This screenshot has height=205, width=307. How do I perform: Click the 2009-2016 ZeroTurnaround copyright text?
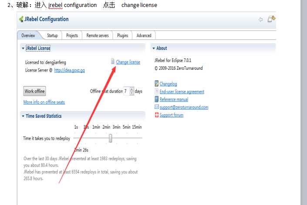(179, 68)
